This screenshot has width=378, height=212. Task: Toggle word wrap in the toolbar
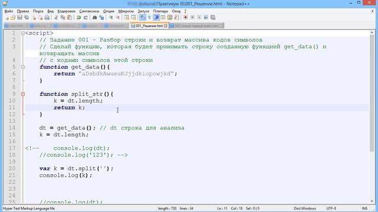143,18
